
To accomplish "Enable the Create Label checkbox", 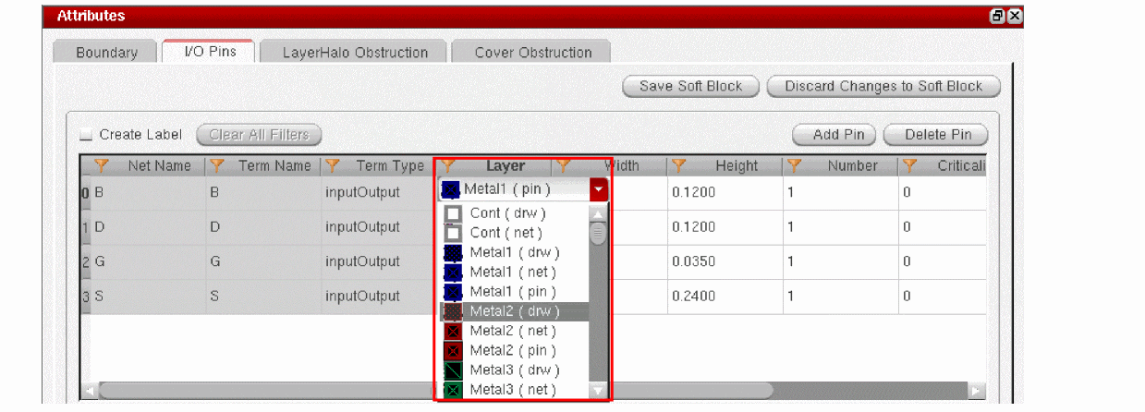I will [x=86, y=135].
